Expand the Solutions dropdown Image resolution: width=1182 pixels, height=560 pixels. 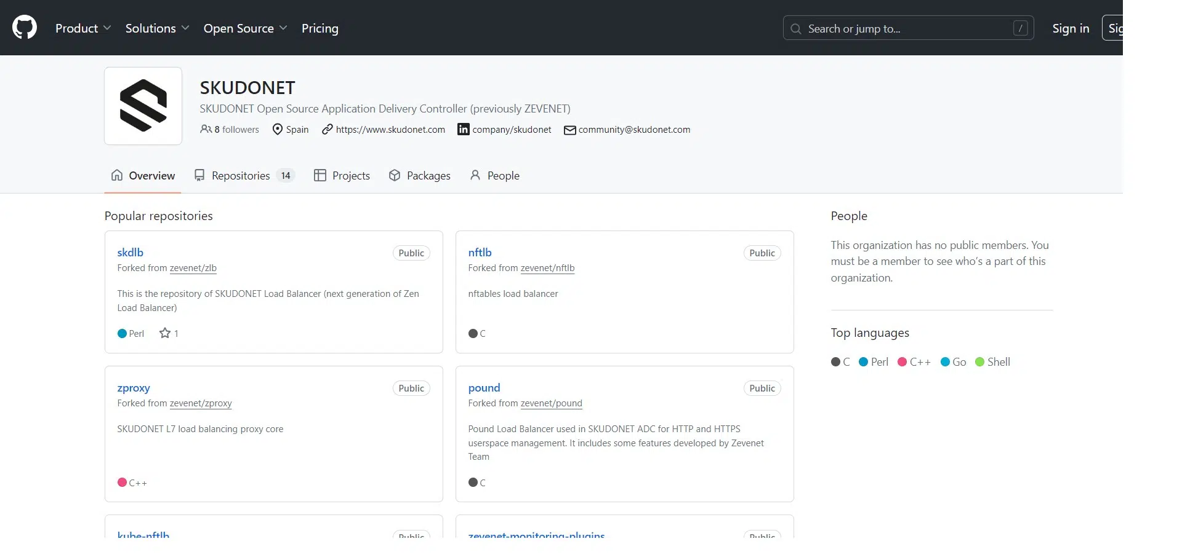(x=157, y=28)
